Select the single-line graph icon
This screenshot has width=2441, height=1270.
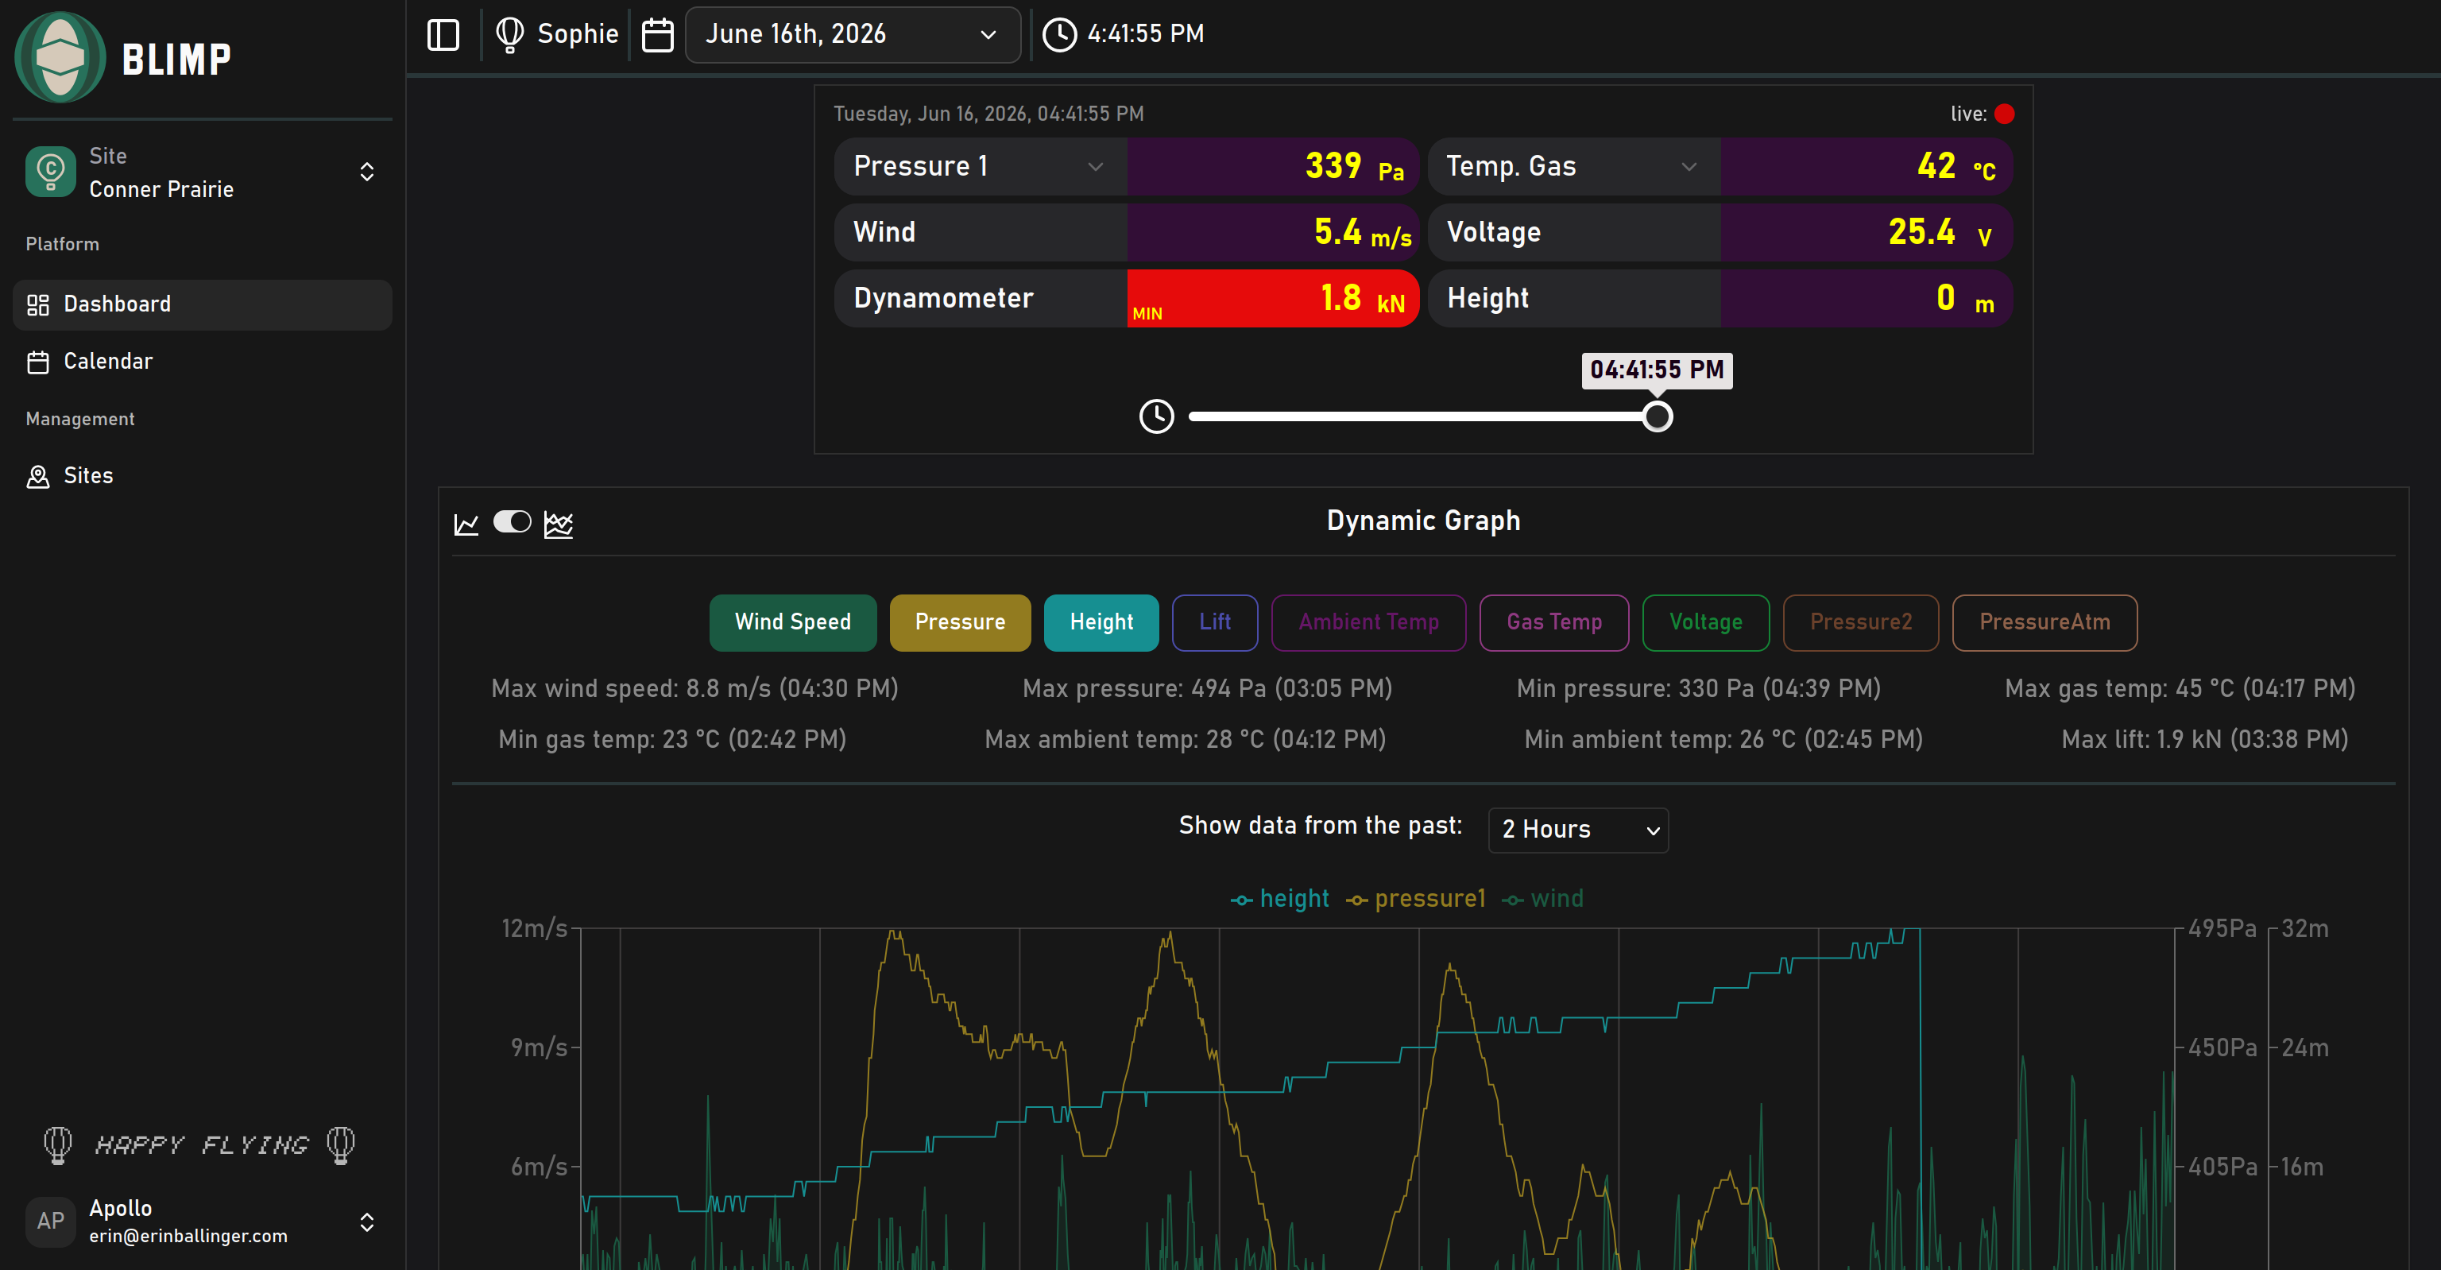click(x=466, y=523)
